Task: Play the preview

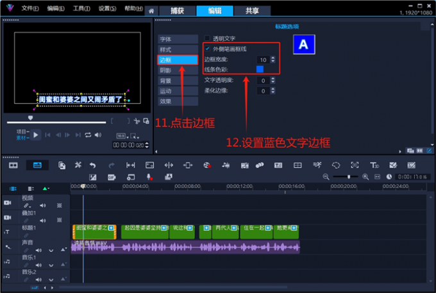Action: pyautogui.click(x=36, y=135)
